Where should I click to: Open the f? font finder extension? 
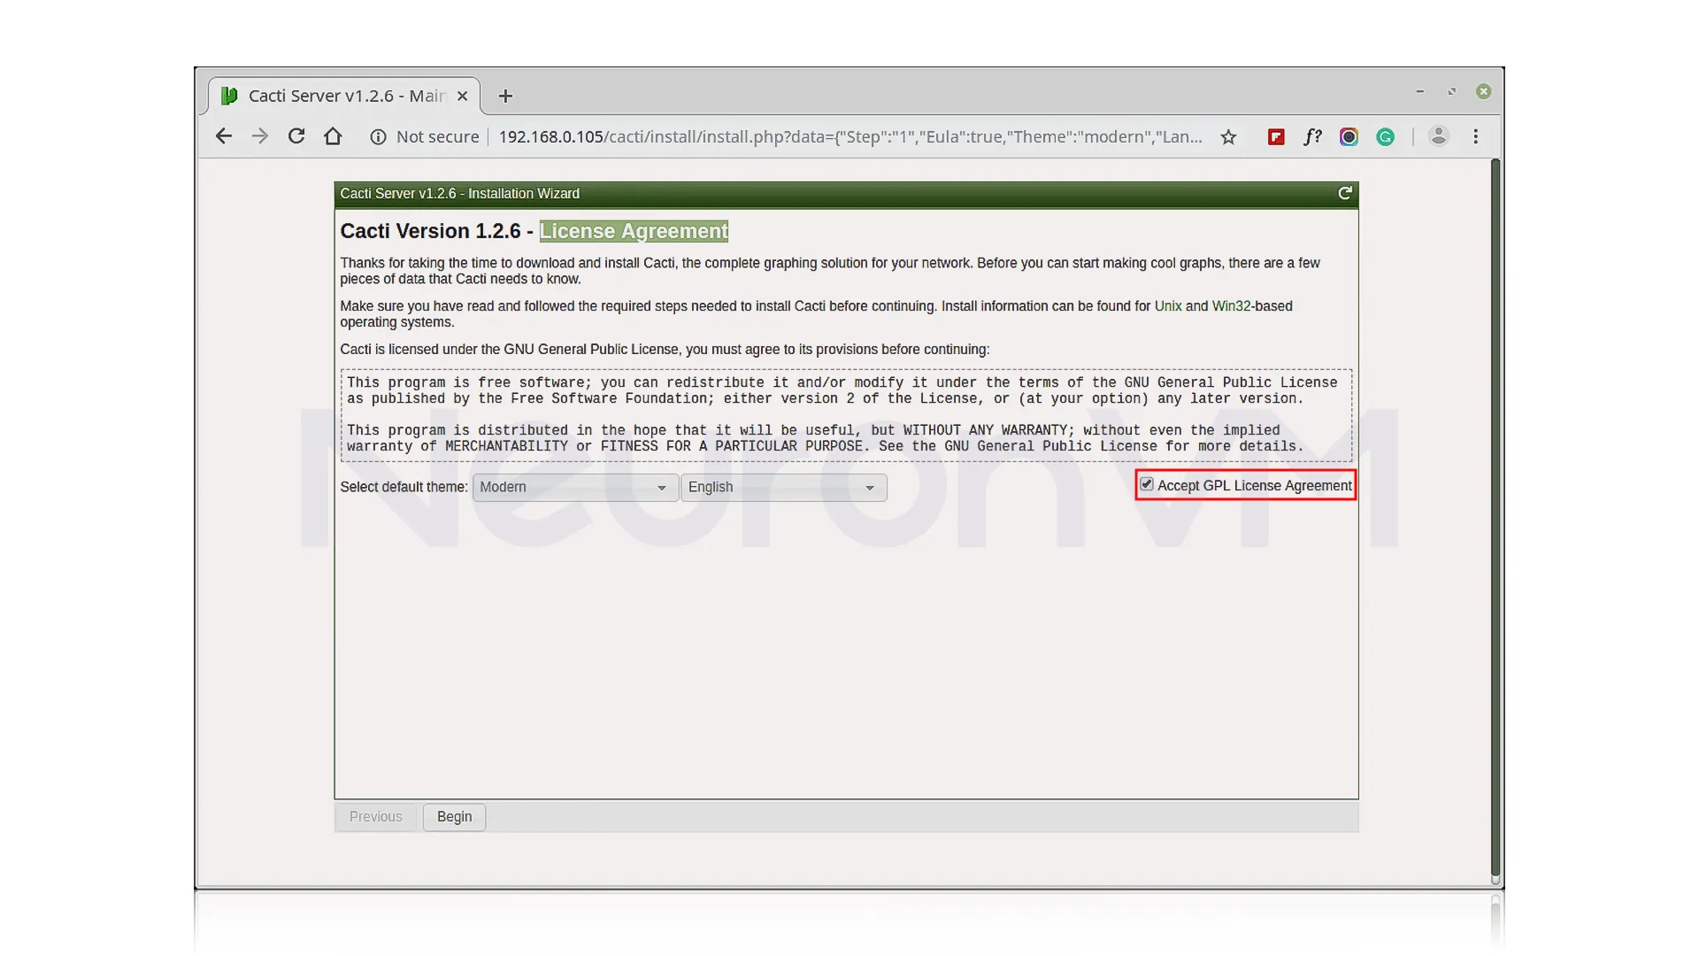(x=1312, y=136)
